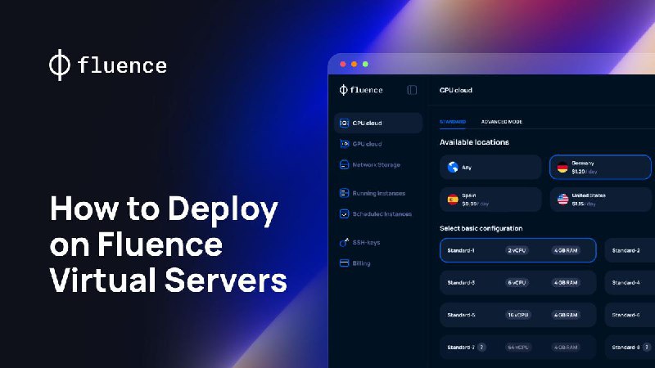Select the Standard-1 configuration

point(518,250)
